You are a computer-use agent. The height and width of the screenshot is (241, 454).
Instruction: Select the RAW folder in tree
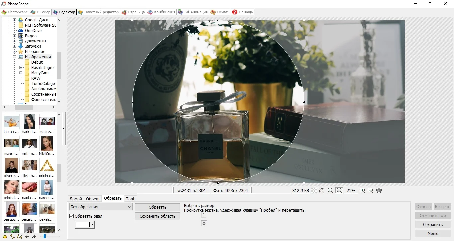point(36,78)
